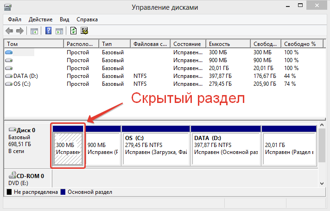This screenshot has height=211, width=330.
Task: Maximize the Управление дисками window
Action: click(x=300, y=6)
